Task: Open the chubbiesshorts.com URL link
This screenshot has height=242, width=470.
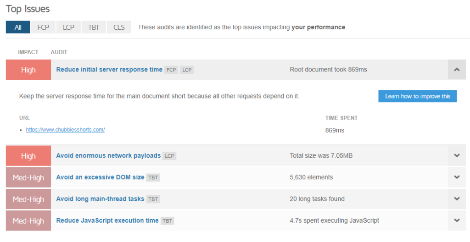Action: pyautogui.click(x=65, y=130)
